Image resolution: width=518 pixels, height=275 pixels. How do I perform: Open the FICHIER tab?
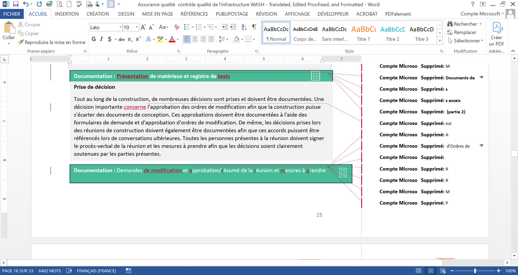(12, 14)
